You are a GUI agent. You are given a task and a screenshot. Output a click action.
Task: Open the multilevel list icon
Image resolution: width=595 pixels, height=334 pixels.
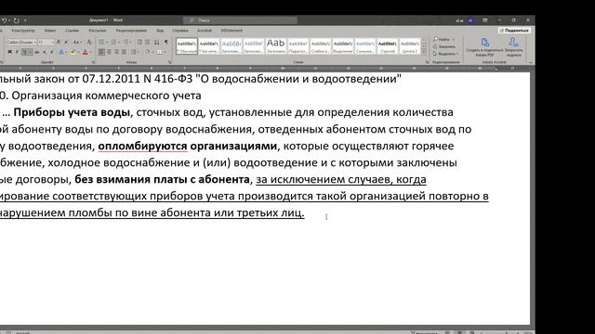(126, 42)
